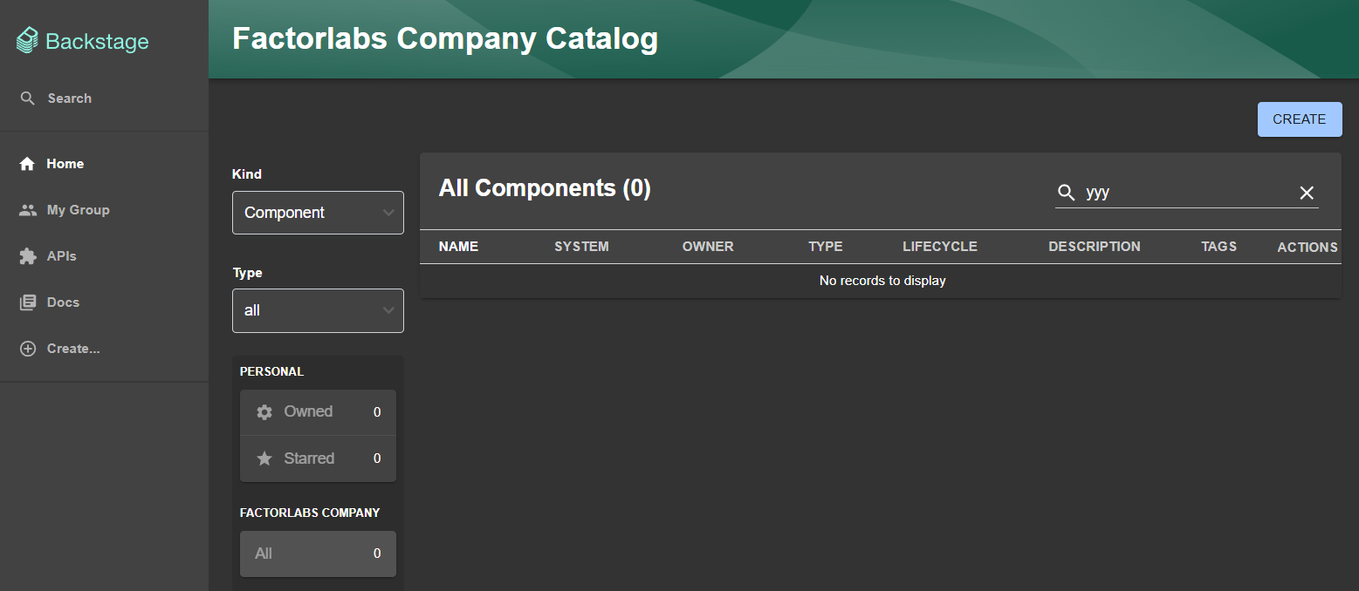Click the TAGS column header
The height and width of the screenshot is (591, 1359).
coord(1218,247)
